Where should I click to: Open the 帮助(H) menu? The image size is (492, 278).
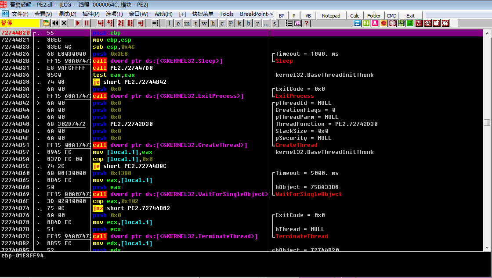(x=163, y=14)
